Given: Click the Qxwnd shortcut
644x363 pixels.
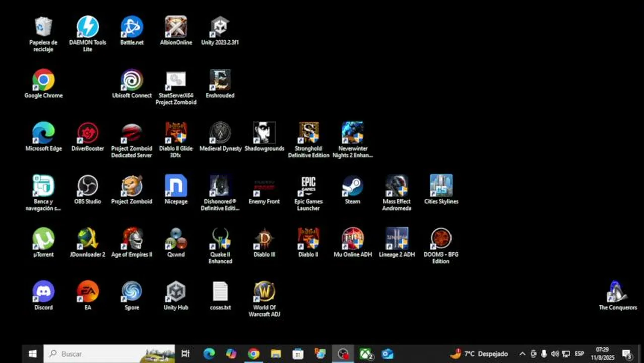Looking at the screenshot, I should point(176,243).
